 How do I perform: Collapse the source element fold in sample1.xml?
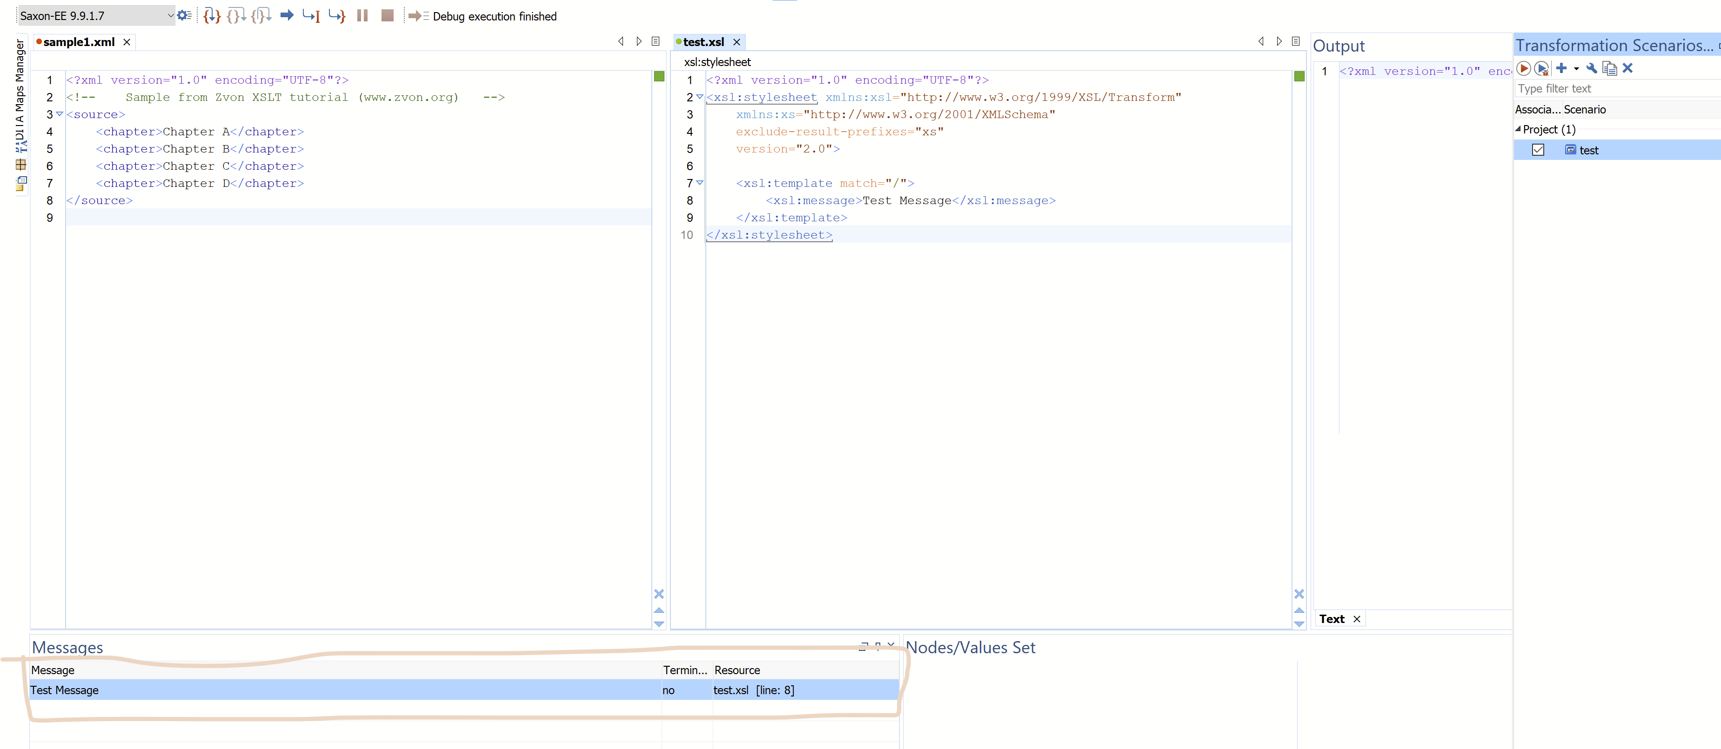pos(60,114)
